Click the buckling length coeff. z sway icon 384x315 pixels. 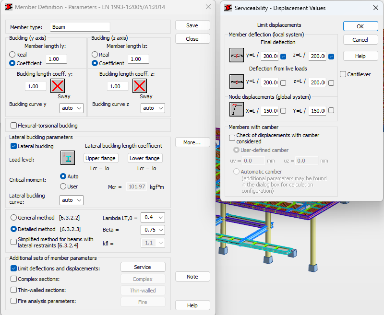pos(140,86)
